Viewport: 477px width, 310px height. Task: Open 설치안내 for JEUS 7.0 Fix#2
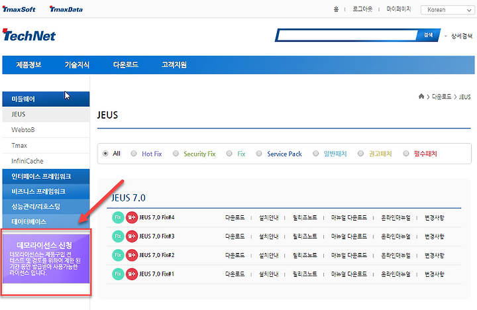(x=268, y=255)
